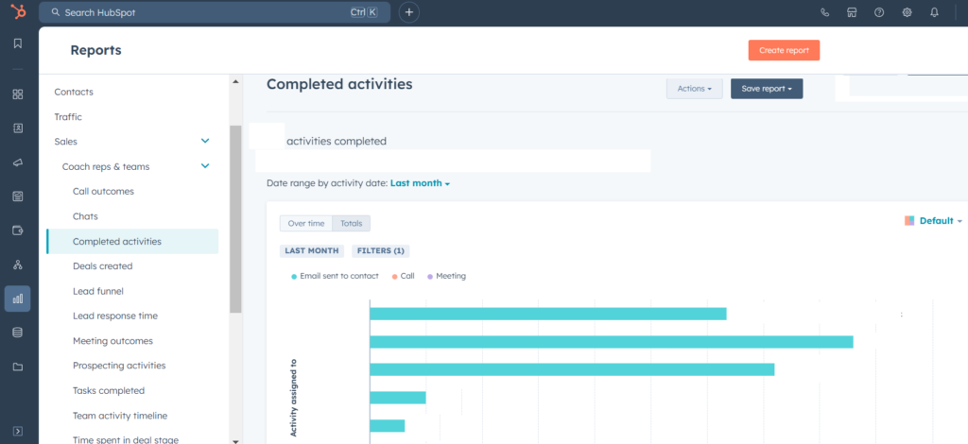
Task: Open the Settings gear icon
Action: coord(907,12)
